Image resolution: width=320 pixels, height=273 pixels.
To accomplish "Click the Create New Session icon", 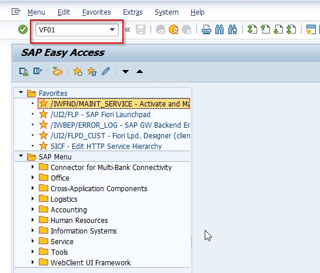I will coord(311,30).
